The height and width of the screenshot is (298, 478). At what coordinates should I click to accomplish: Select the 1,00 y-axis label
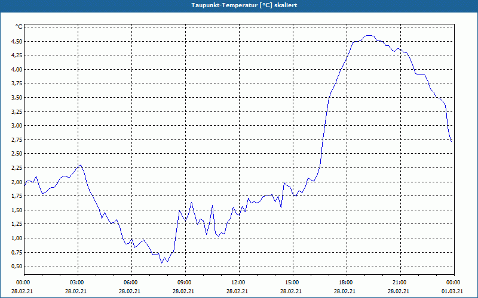17,238
